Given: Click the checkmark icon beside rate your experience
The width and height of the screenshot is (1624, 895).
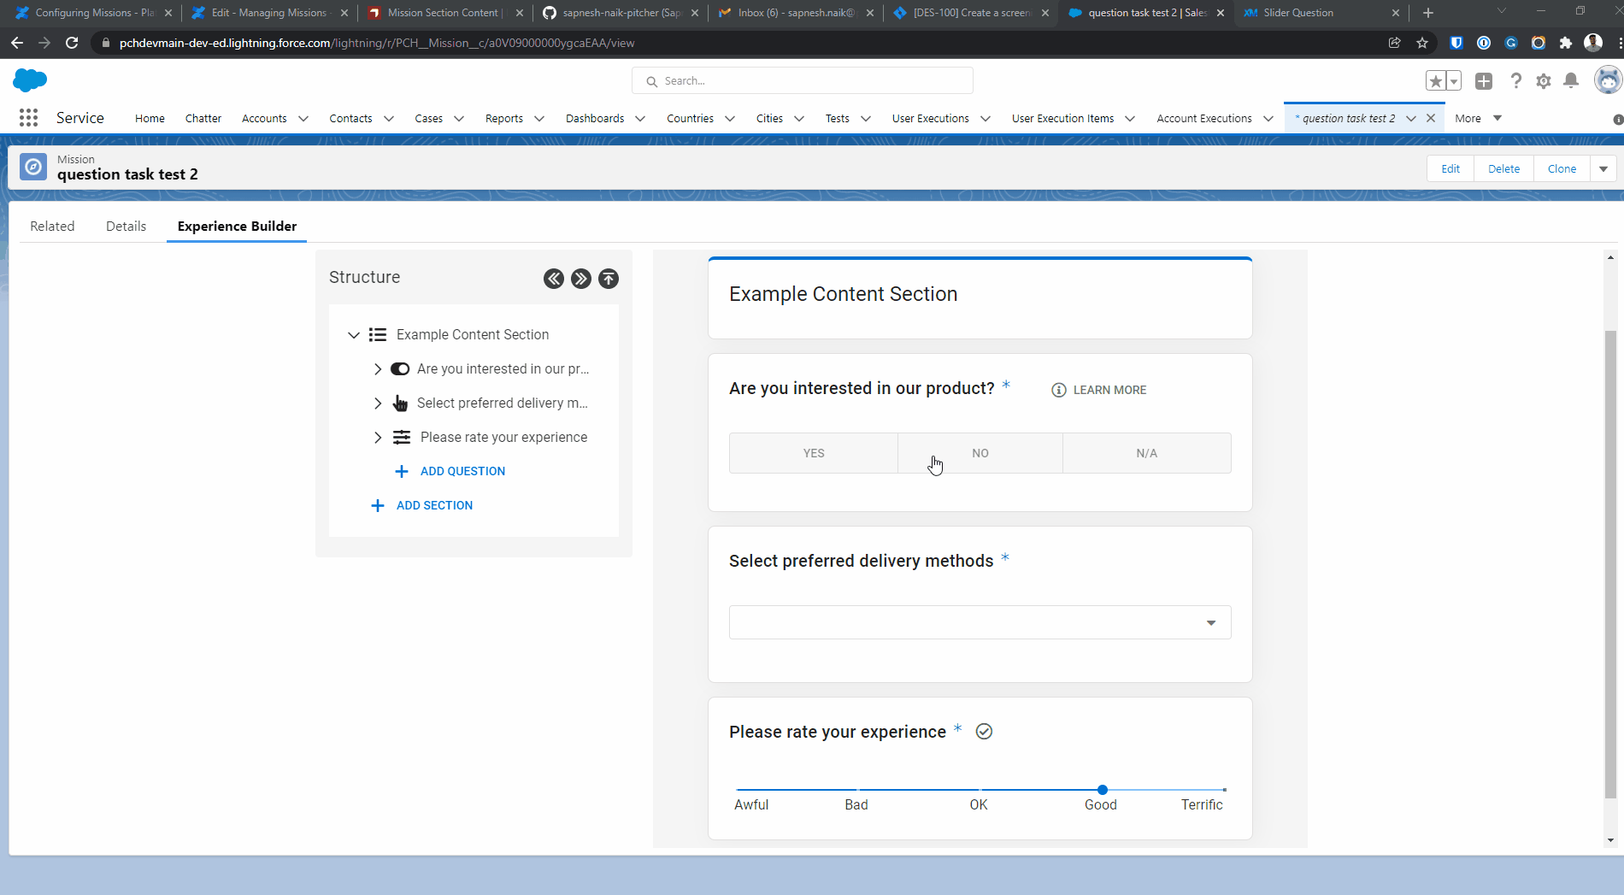Looking at the screenshot, I should (x=984, y=732).
